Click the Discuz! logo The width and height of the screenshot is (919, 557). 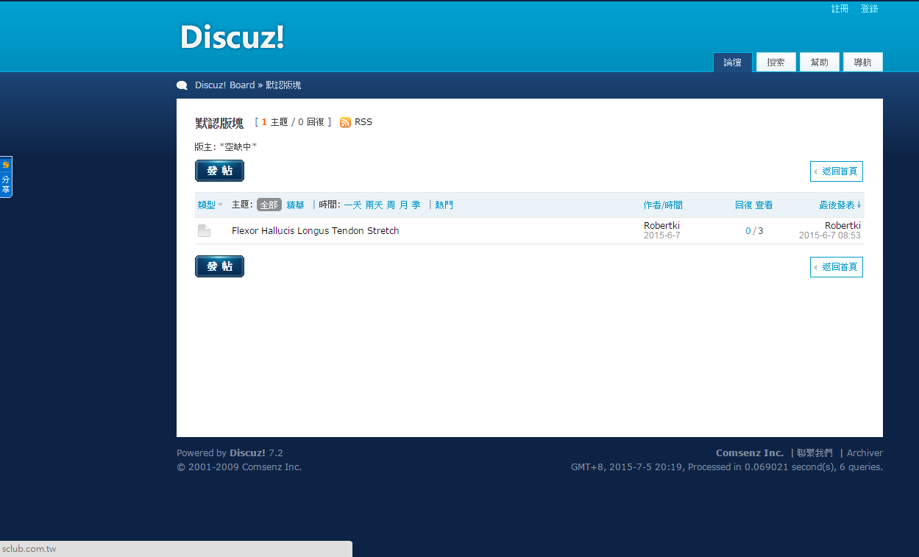tap(232, 38)
